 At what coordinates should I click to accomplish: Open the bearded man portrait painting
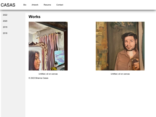(120, 46)
